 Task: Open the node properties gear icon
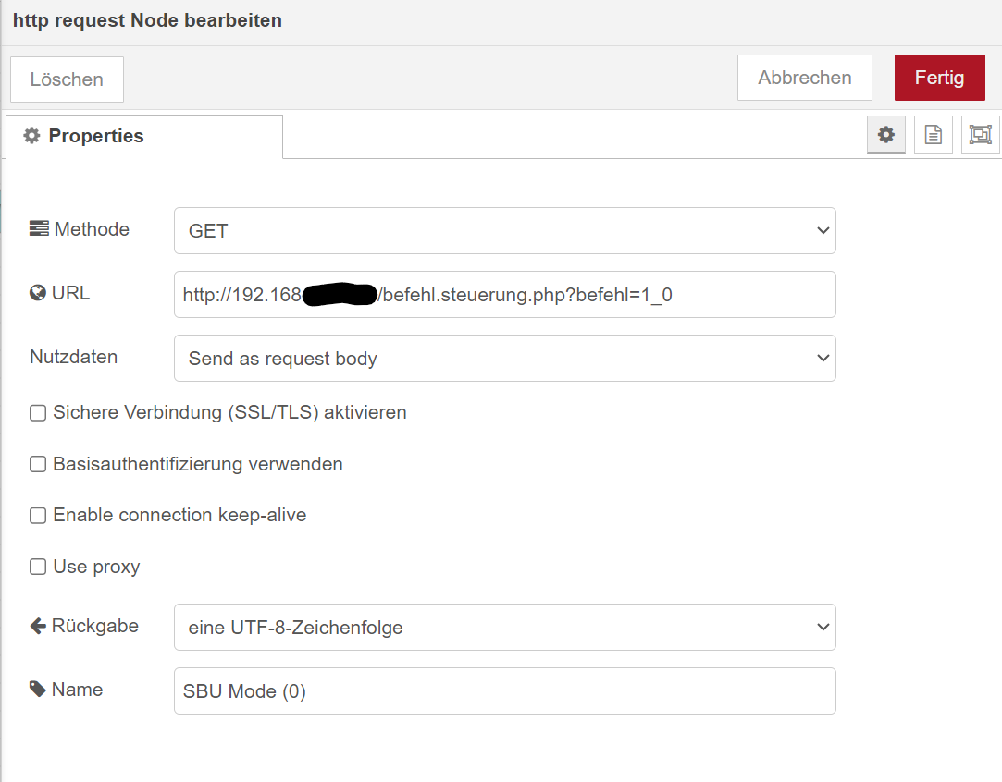click(x=885, y=135)
